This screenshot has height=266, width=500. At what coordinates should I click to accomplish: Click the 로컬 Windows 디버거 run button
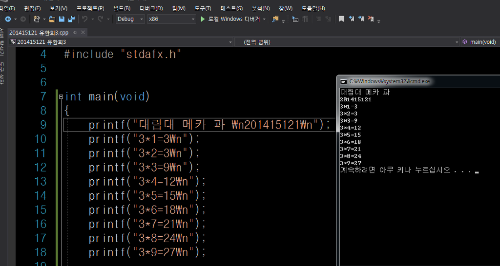tap(234, 19)
